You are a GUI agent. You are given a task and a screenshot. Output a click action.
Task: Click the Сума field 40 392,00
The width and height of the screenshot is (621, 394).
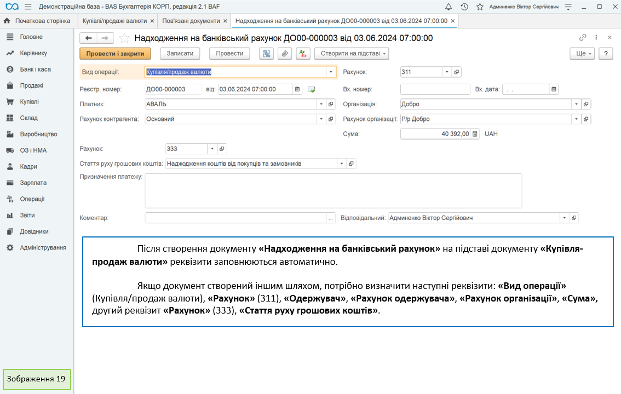click(x=435, y=134)
